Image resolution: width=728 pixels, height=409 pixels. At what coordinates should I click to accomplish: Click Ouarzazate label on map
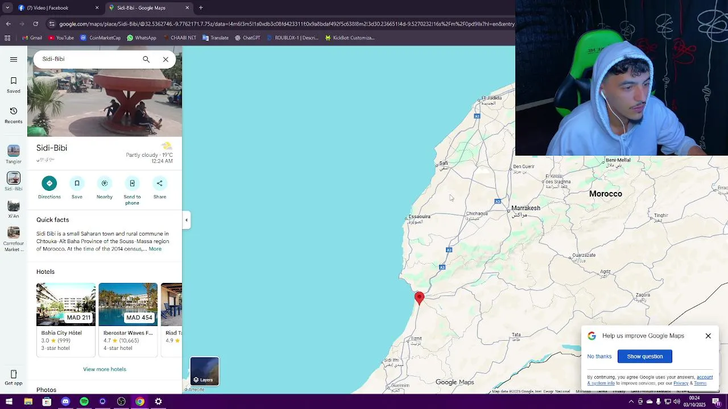(584, 255)
